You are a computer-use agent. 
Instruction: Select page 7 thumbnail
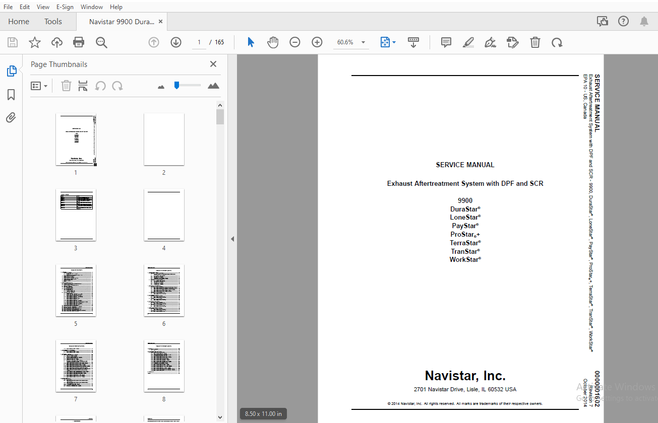[76, 366]
